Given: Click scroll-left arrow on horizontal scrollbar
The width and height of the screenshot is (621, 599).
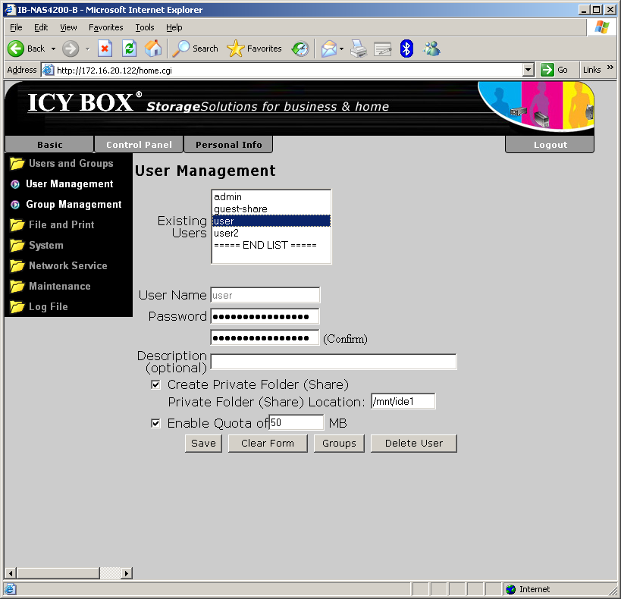Looking at the screenshot, I should [11, 573].
